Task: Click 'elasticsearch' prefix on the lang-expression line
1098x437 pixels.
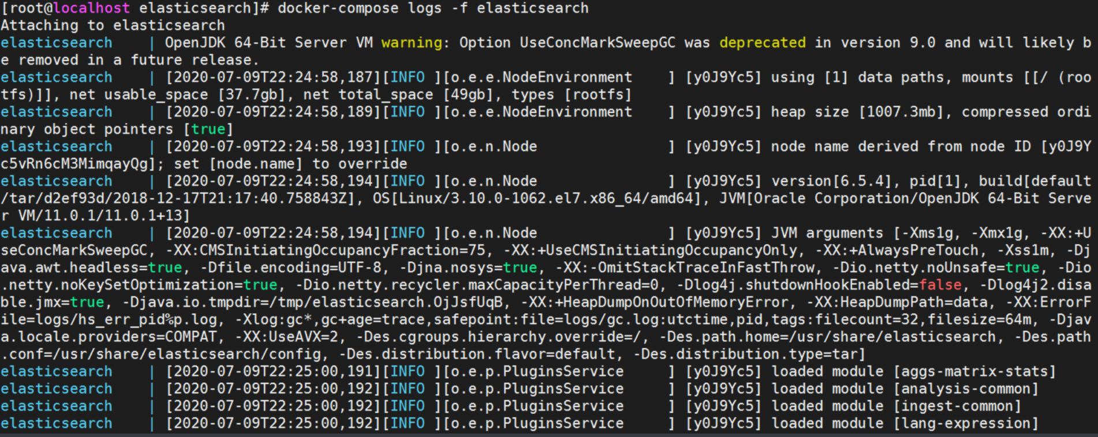Action: click(x=57, y=423)
